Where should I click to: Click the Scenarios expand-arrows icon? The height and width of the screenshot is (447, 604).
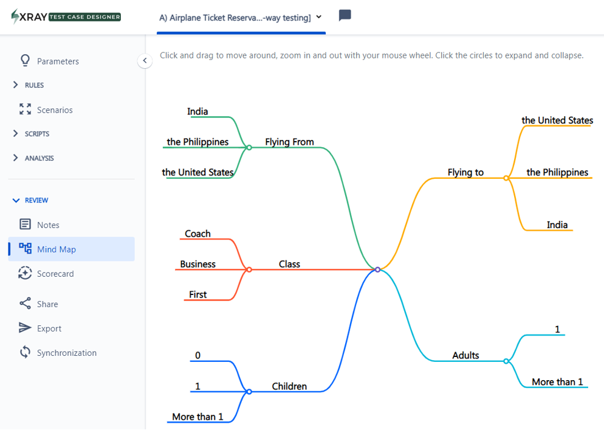pos(25,109)
